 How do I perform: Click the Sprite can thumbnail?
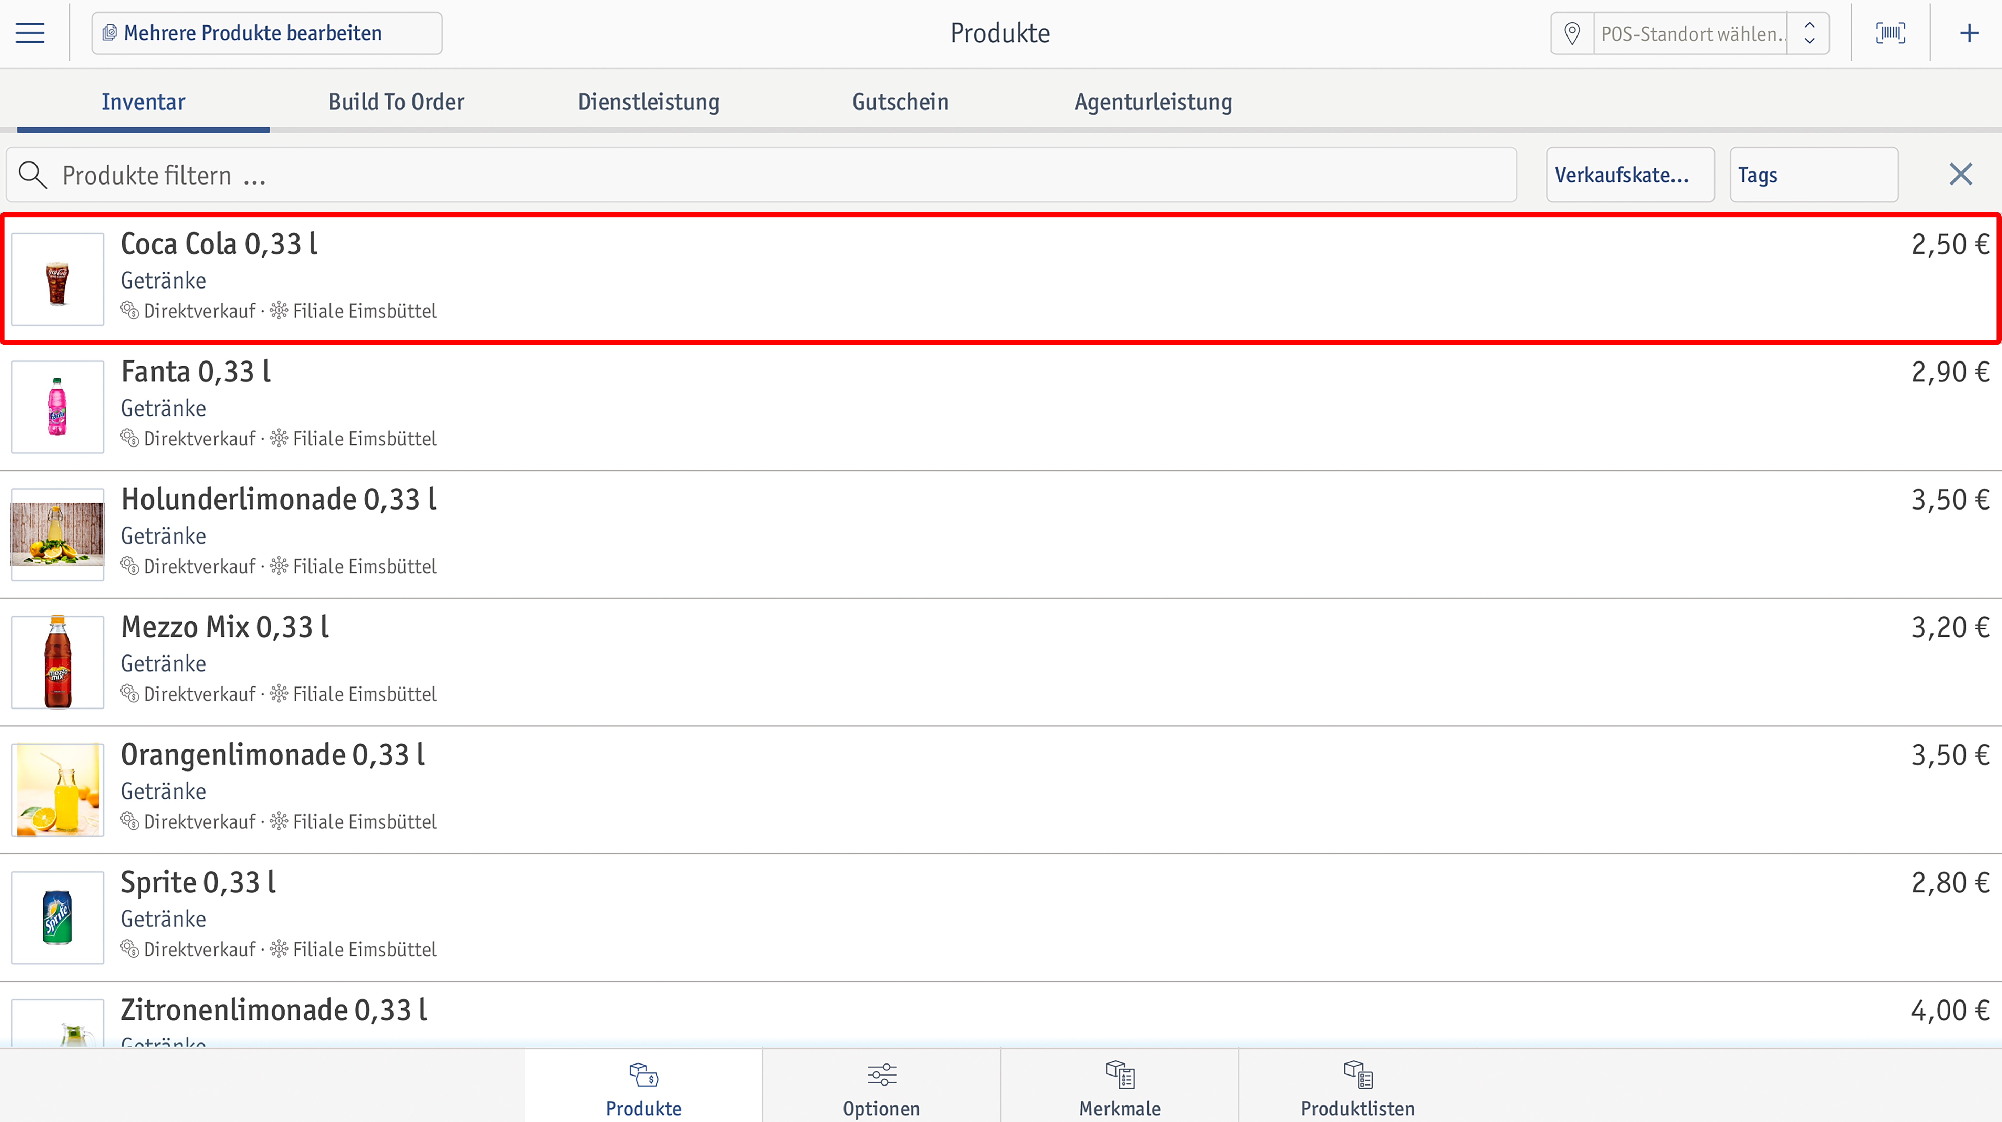57,917
